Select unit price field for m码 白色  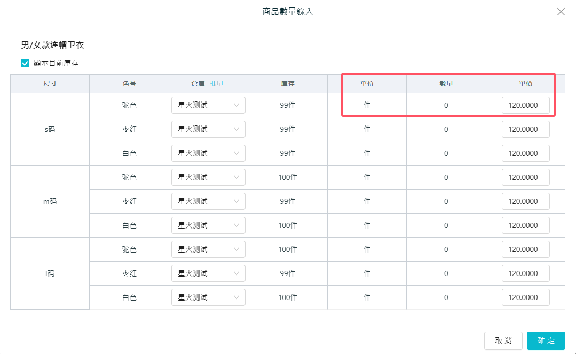(525, 225)
